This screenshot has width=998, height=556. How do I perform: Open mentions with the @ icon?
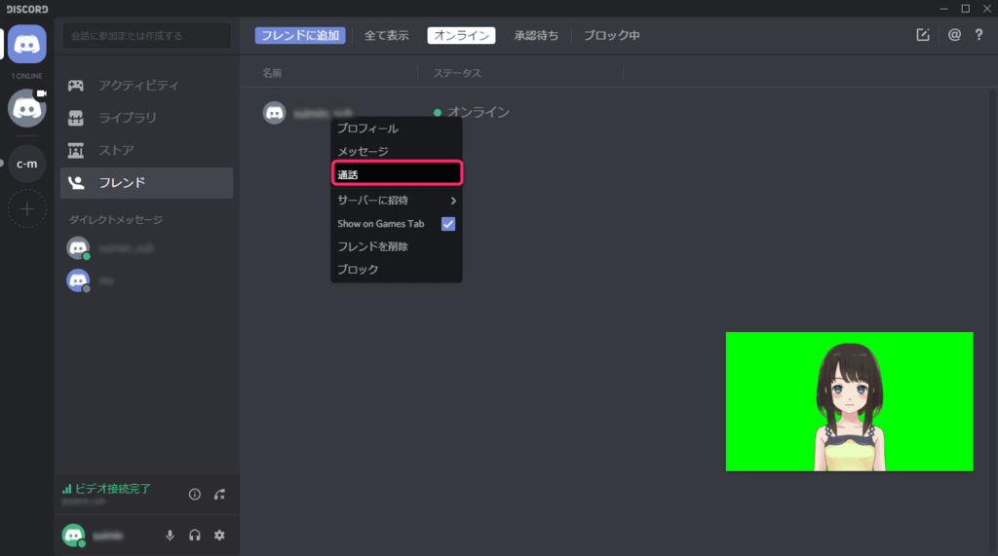[954, 35]
